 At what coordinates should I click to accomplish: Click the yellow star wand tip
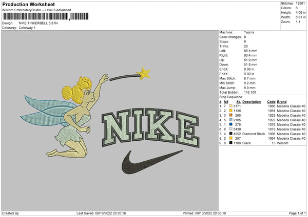(x=144, y=74)
